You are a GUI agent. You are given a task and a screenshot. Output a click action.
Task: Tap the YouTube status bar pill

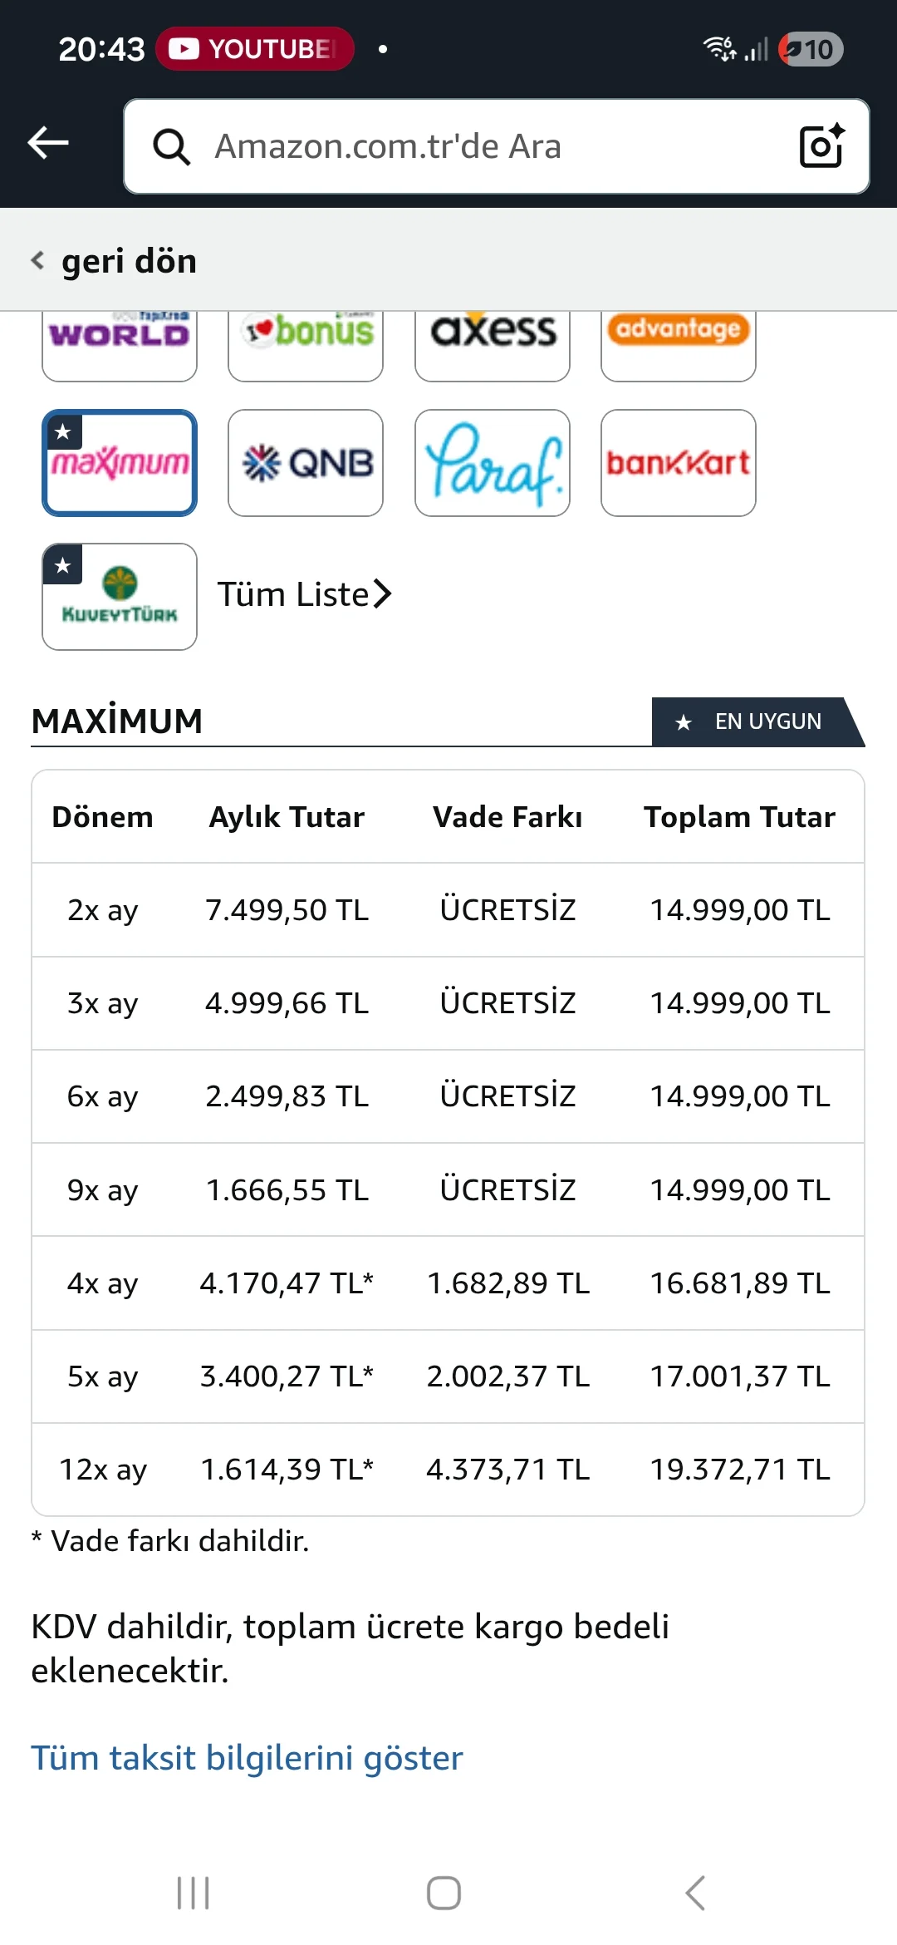[x=254, y=49]
